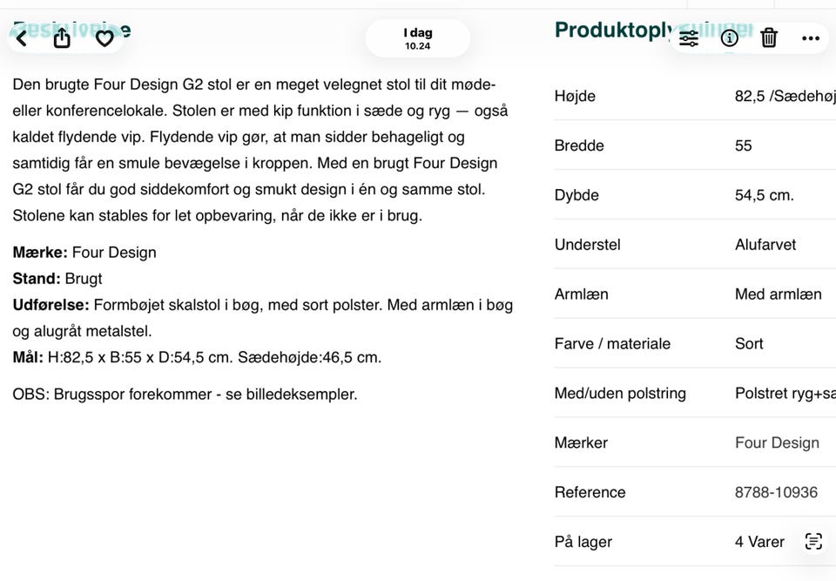Show photo info with the info icon
The image size is (836, 581).
tap(730, 38)
